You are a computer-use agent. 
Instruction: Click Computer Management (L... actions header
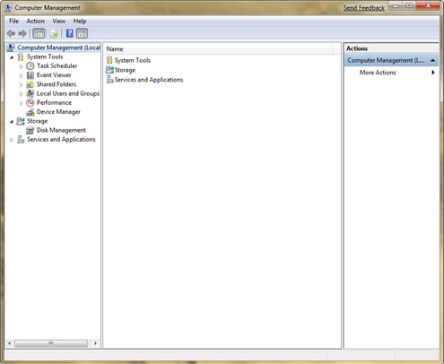(x=391, y=60)
